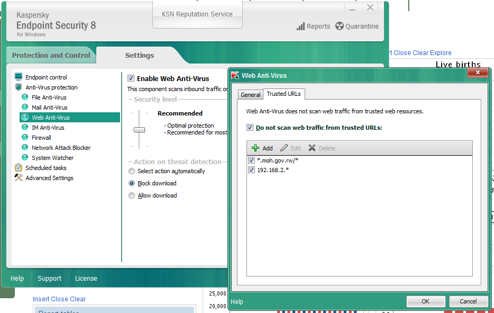
Task: Open Scheduled tasks settings
Action: (46, 167)
